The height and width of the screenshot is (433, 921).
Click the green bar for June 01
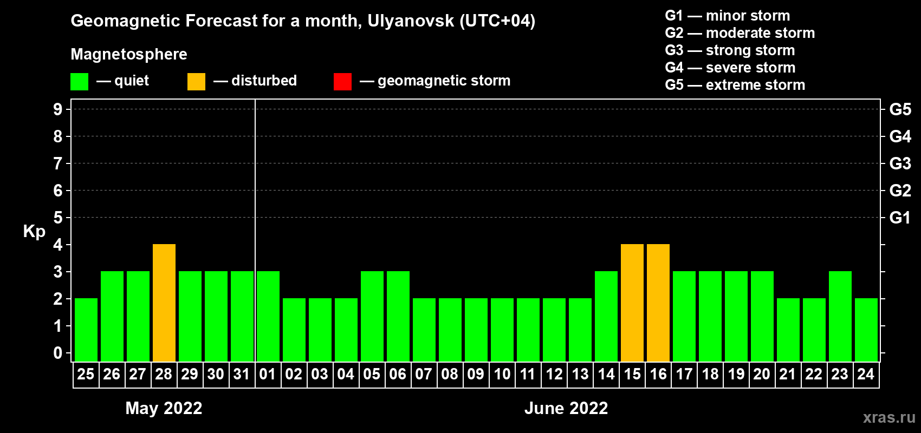268,317
